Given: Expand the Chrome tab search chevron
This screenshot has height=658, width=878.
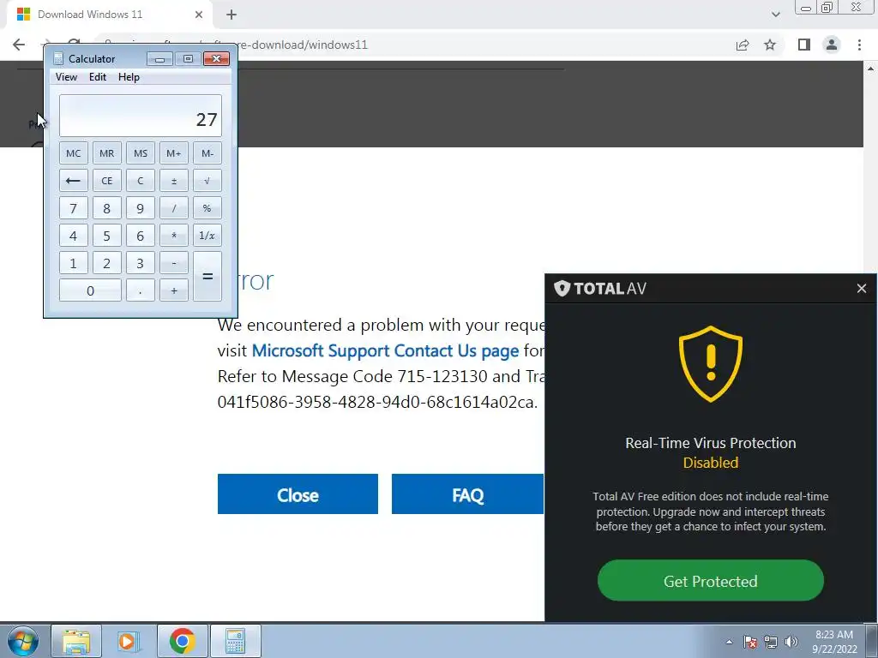Looking at the screenshot, I should coord(775,15).
